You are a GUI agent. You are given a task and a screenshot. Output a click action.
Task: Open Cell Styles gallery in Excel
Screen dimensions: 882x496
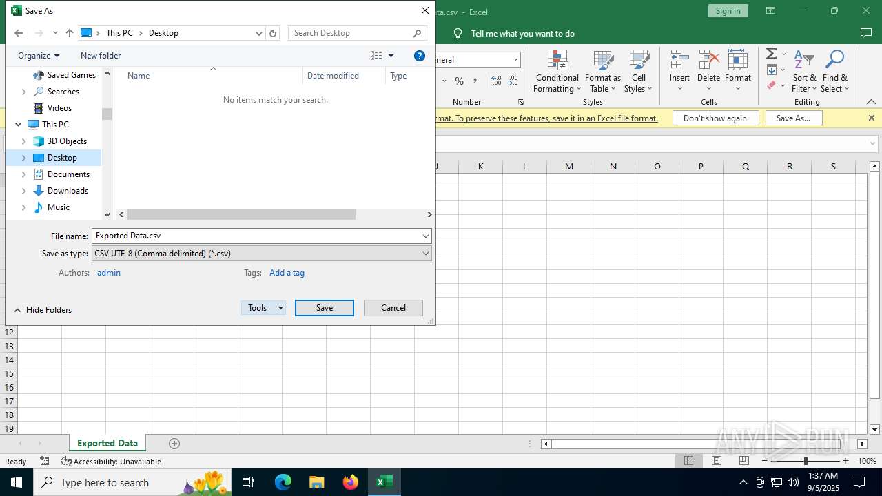(639, 71)
